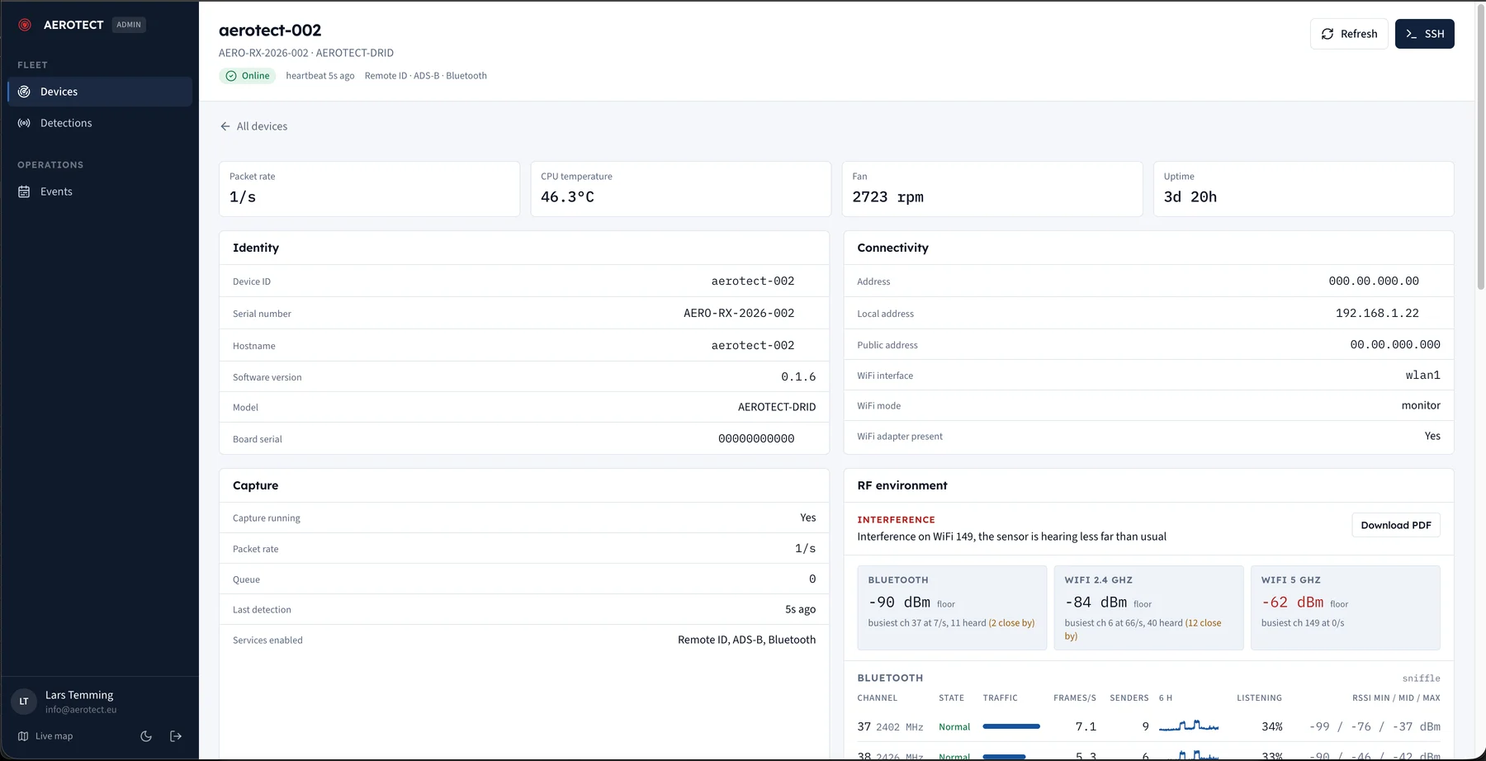Click the Devices radar icon in sidebar
This screenshot has width=1486, height=761.
click(x=24, y=92)
